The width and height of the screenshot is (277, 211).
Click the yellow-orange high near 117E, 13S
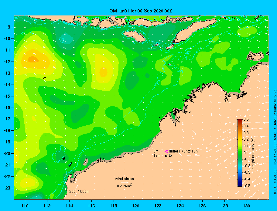(x=103, y=72)
